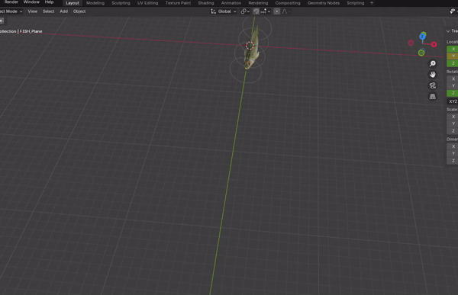Open the XYZ rotation mode dropdown
This screenshot has width=458, height=295.
pyautogui.click(x=452, y=101)
